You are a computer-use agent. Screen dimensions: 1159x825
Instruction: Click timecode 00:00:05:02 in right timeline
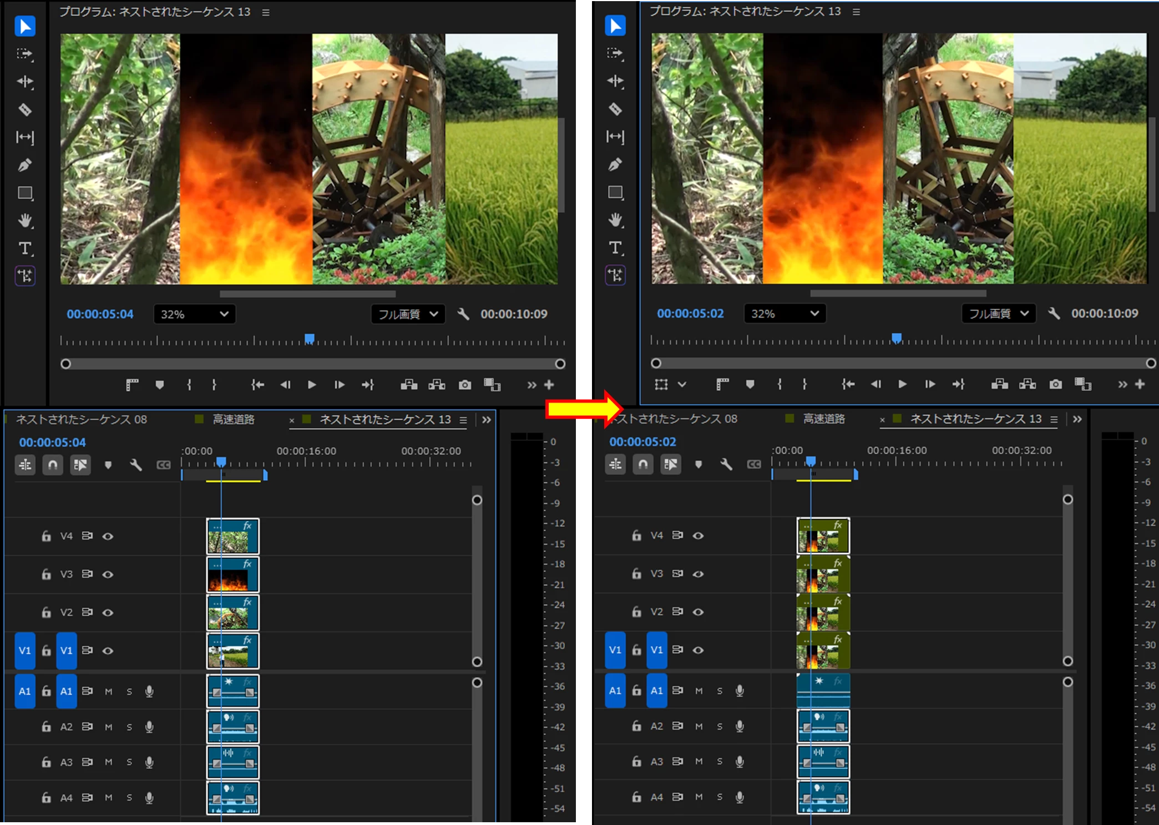point(642,442)
